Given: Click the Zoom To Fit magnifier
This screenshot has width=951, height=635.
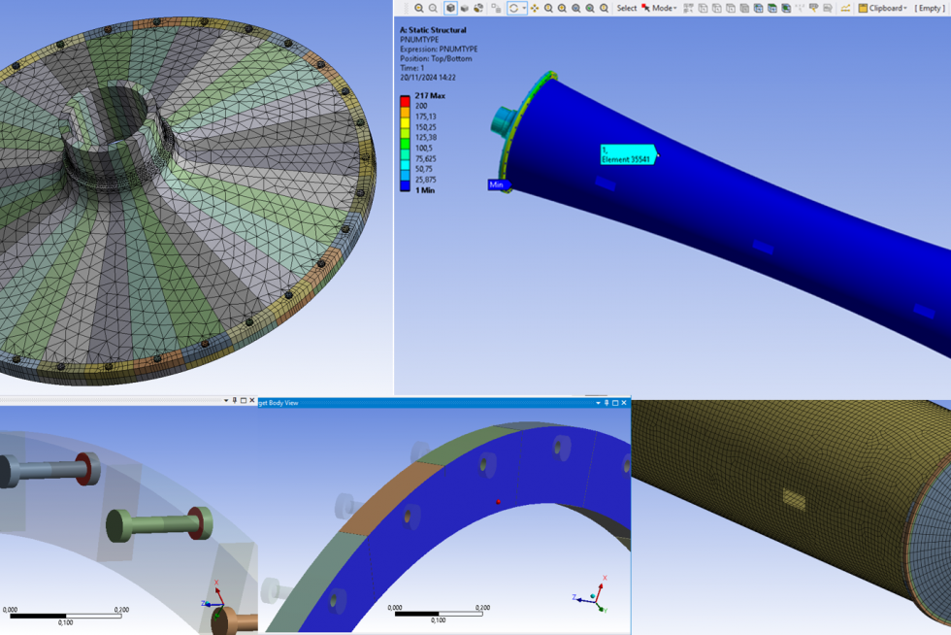Looking at the screenshot, I should 576,8.
